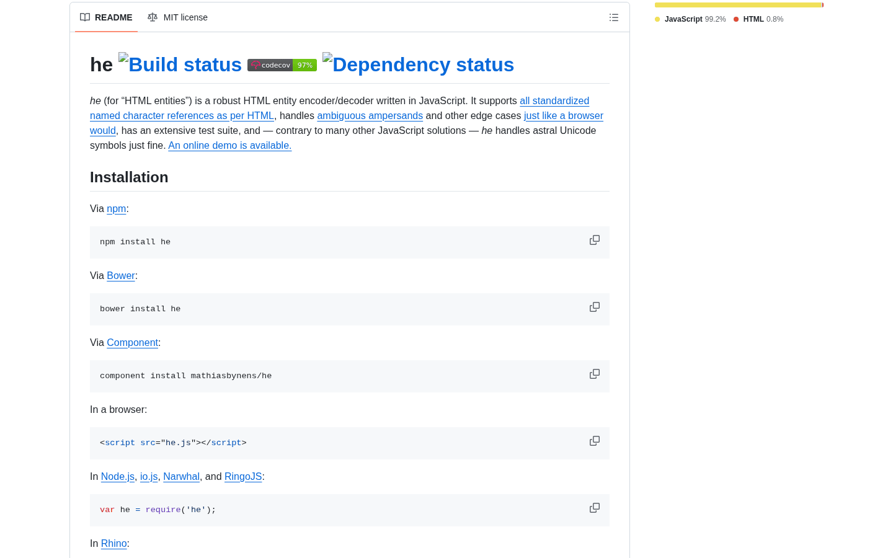Click the yellow JavaScript language bar
This screenshot has height=558, width=893.
[738, 5]
